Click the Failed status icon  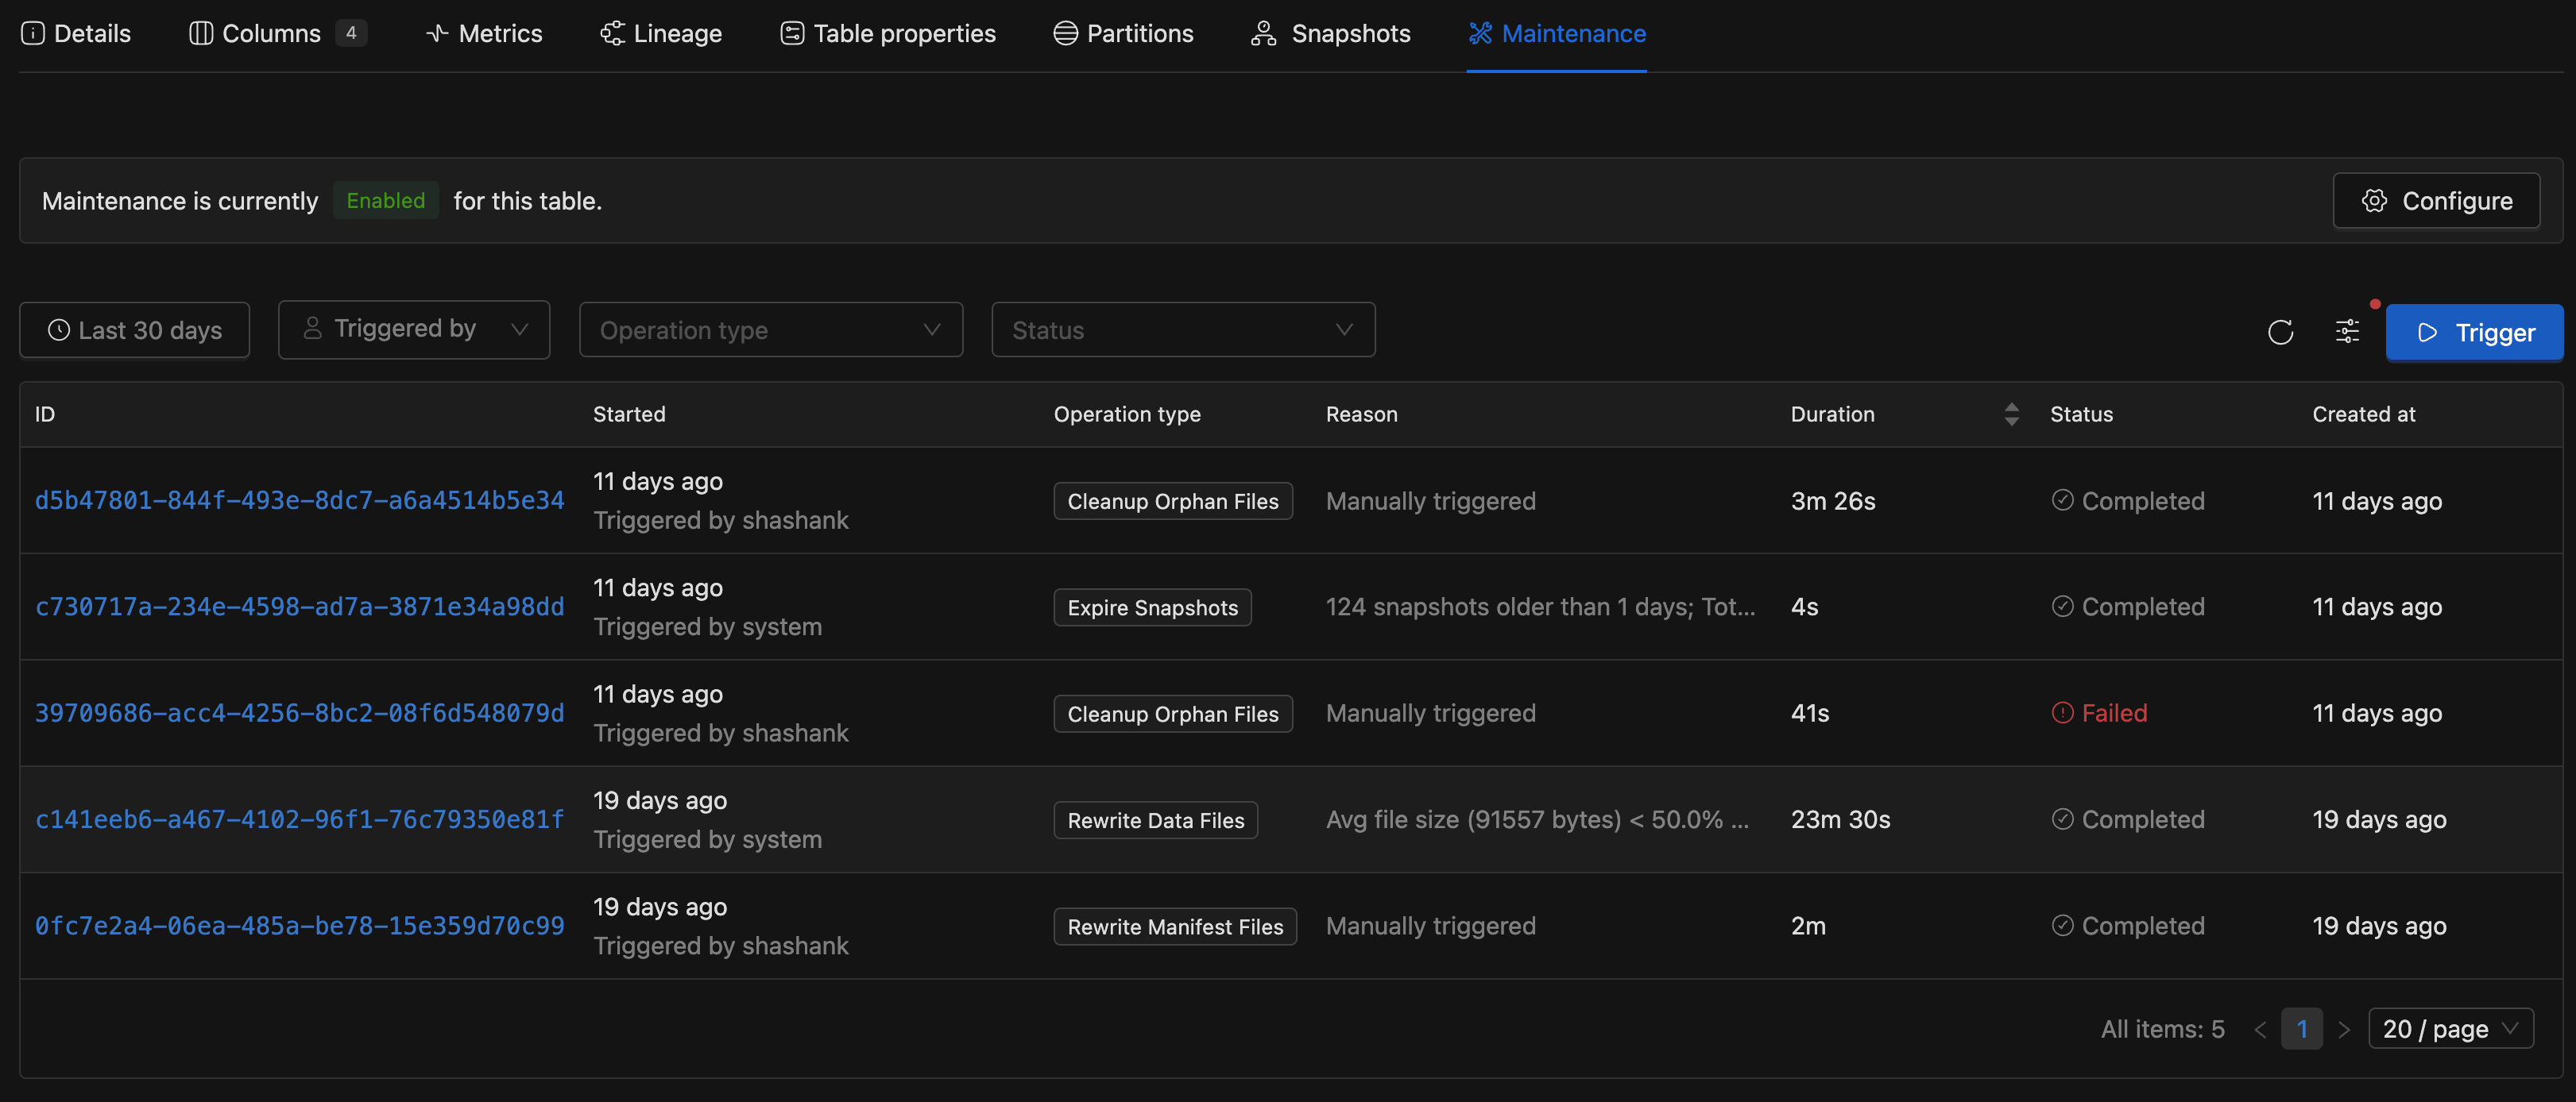click(2062, 712)
